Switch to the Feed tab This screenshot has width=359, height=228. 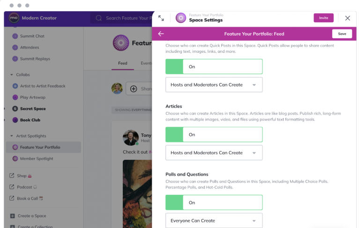(x=122, y=63)
